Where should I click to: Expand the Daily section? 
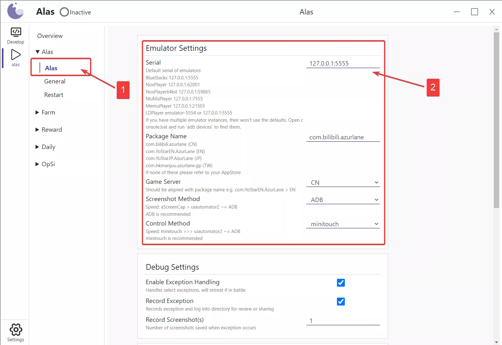pyautogui.click(x=48, y=147)
